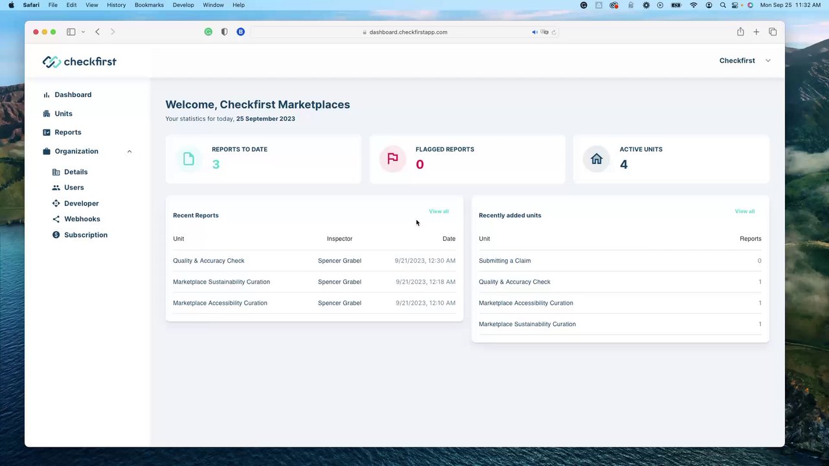
Task: Click the 9/21/2023, 12:18 AM date cell
Action: click(x=426, y=282)
